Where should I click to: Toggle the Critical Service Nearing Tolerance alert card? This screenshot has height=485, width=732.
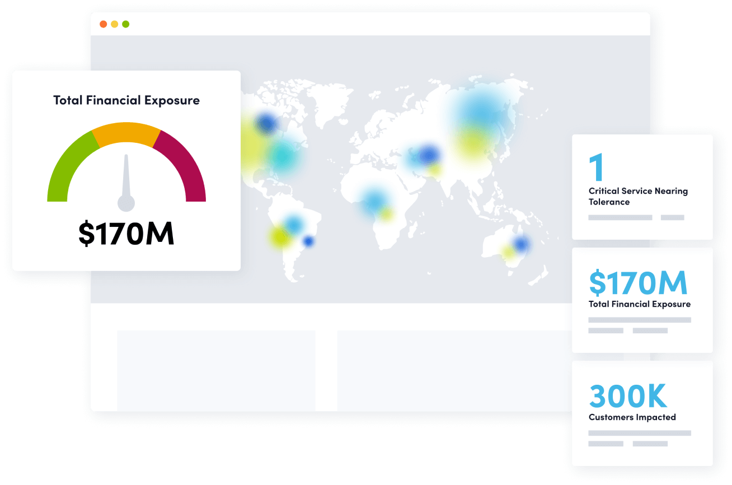pyautogui.click(x=642, y=186)
